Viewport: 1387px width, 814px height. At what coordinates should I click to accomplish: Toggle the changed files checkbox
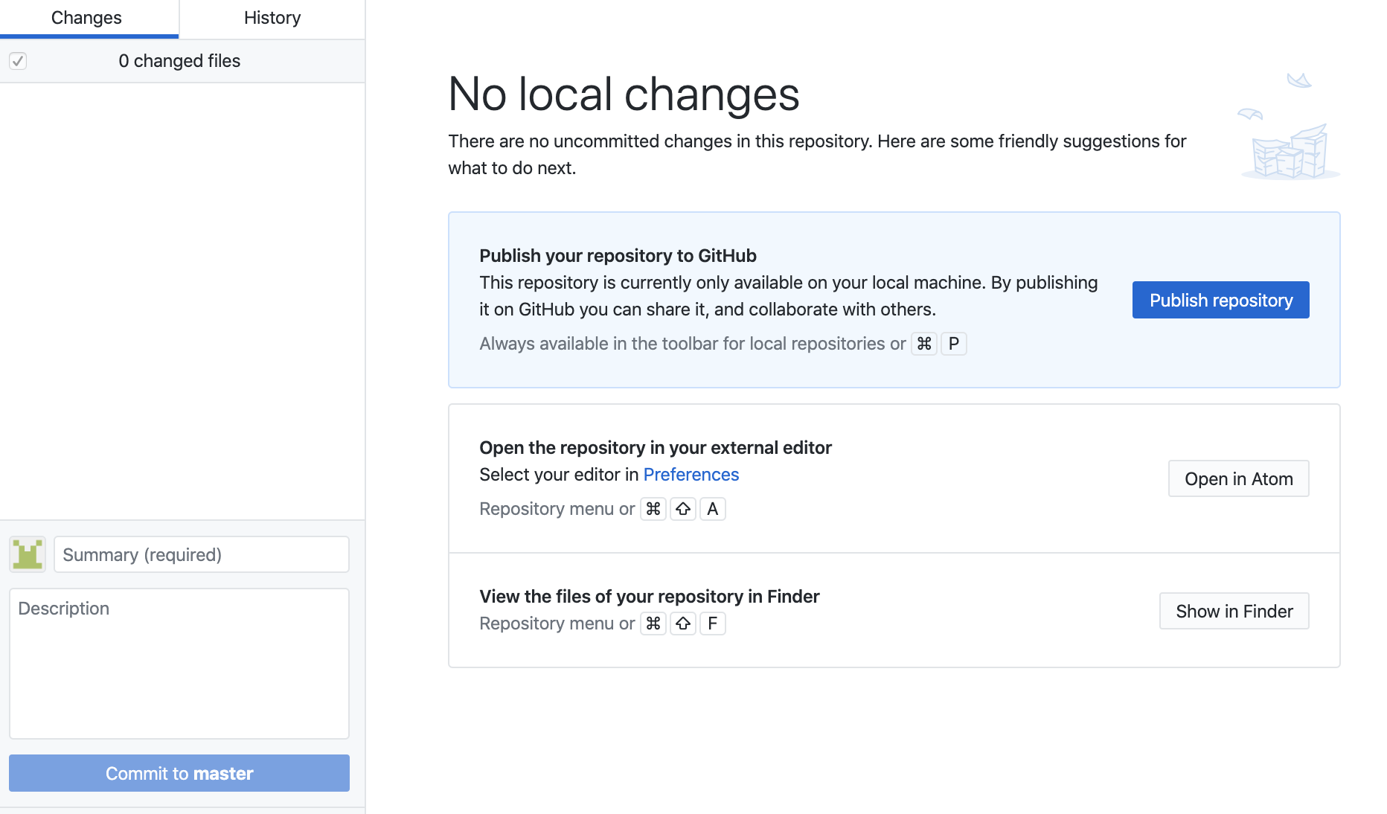(18, 61)
